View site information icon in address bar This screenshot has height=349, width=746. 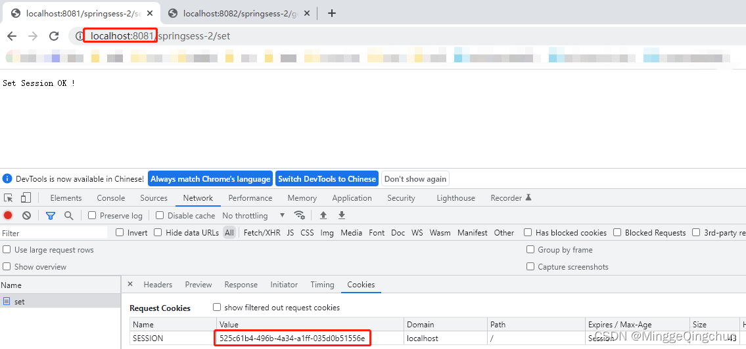click(x=80, y=36)
